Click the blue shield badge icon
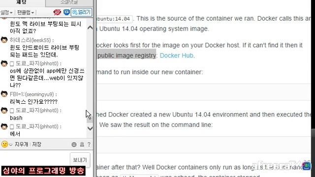 pyautogui.click(x=66, y=12)
